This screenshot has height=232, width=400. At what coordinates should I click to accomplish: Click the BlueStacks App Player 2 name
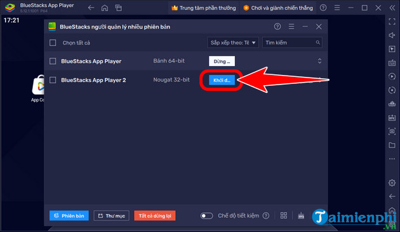coord(93,80)
